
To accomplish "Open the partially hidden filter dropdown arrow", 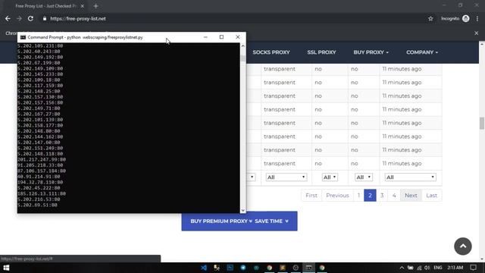I will point(252,177).
